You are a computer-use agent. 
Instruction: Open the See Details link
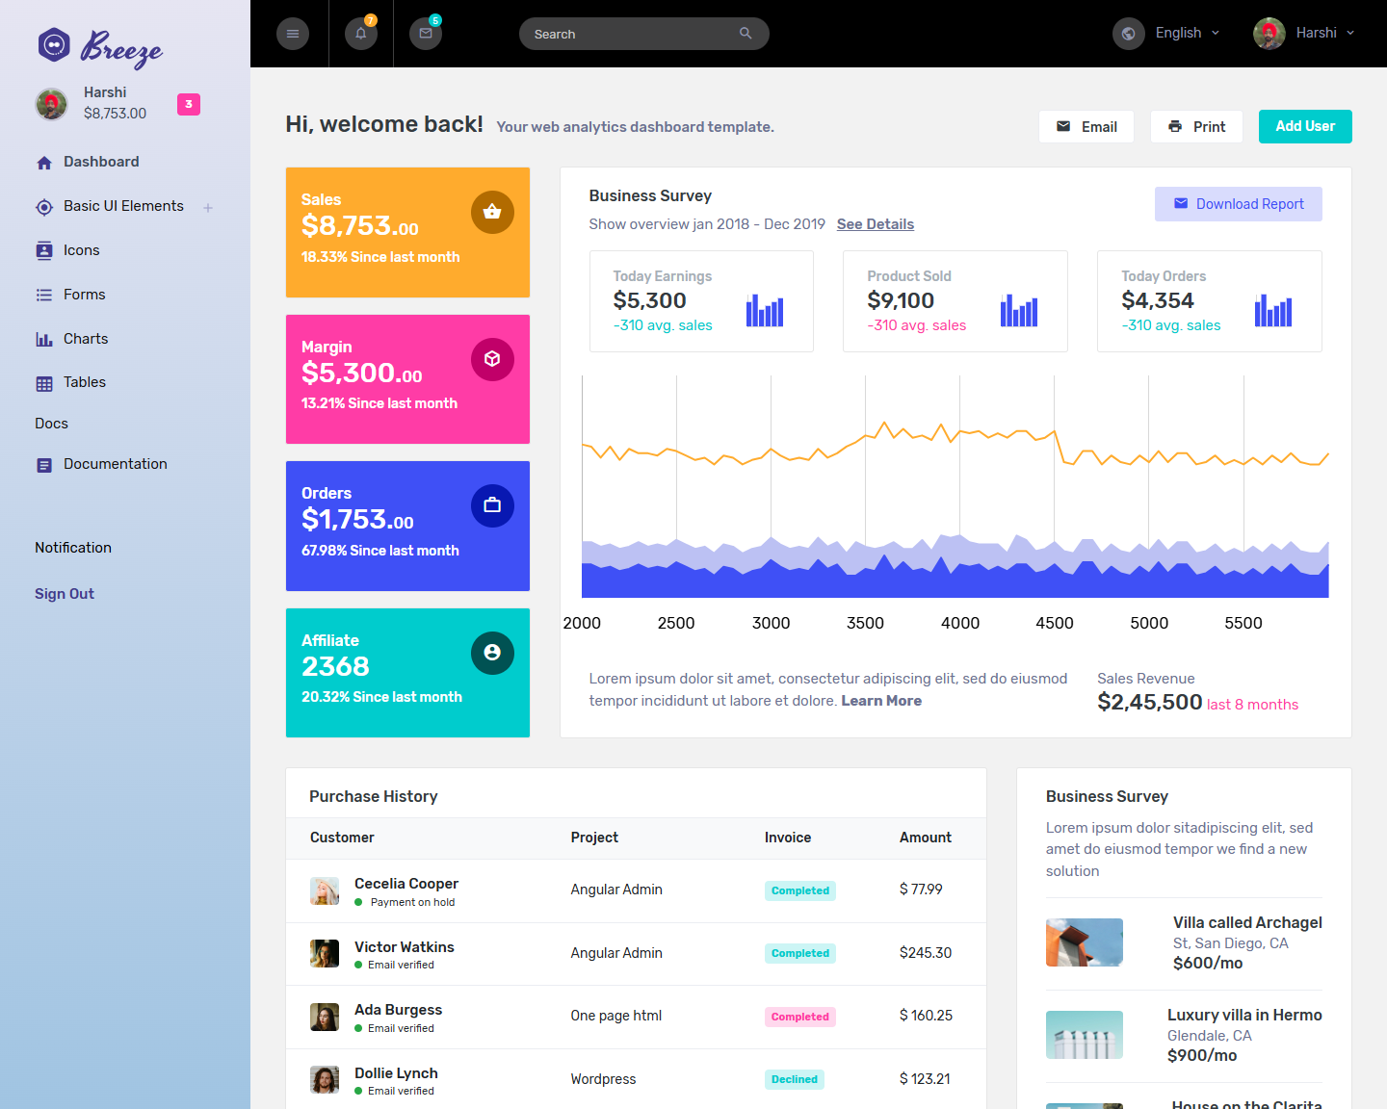pos(875,224)
